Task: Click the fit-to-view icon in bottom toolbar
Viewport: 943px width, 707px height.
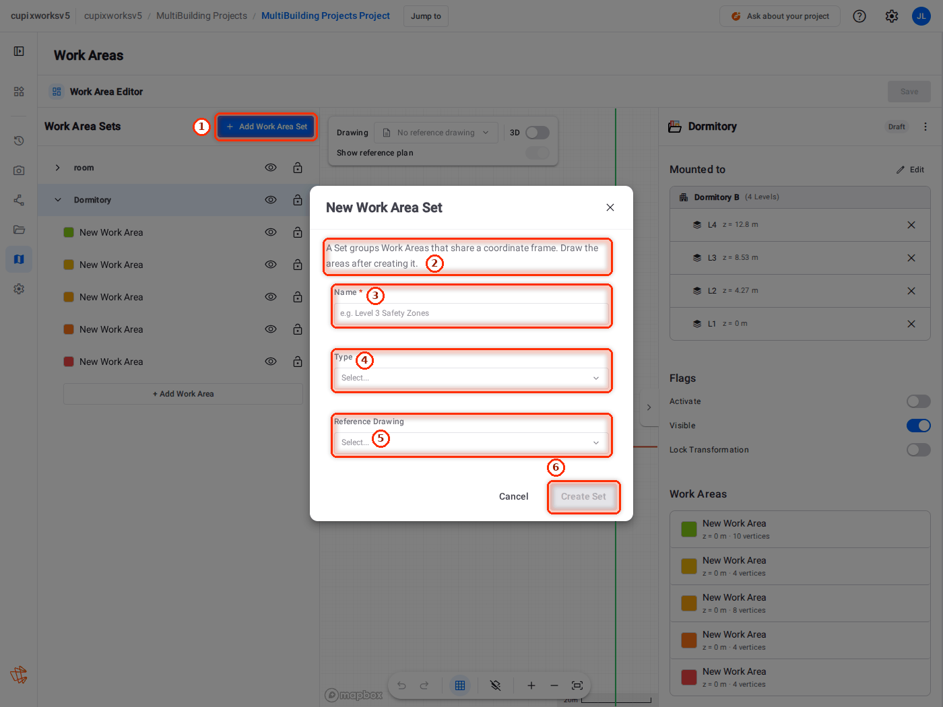Action: click(x=577, y=685)
